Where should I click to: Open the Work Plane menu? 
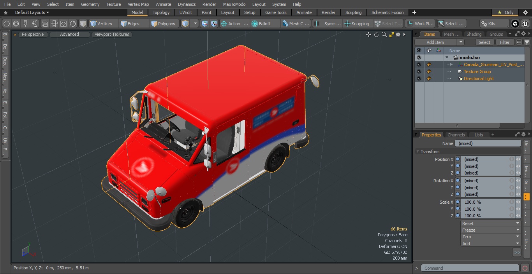[420, 24]
